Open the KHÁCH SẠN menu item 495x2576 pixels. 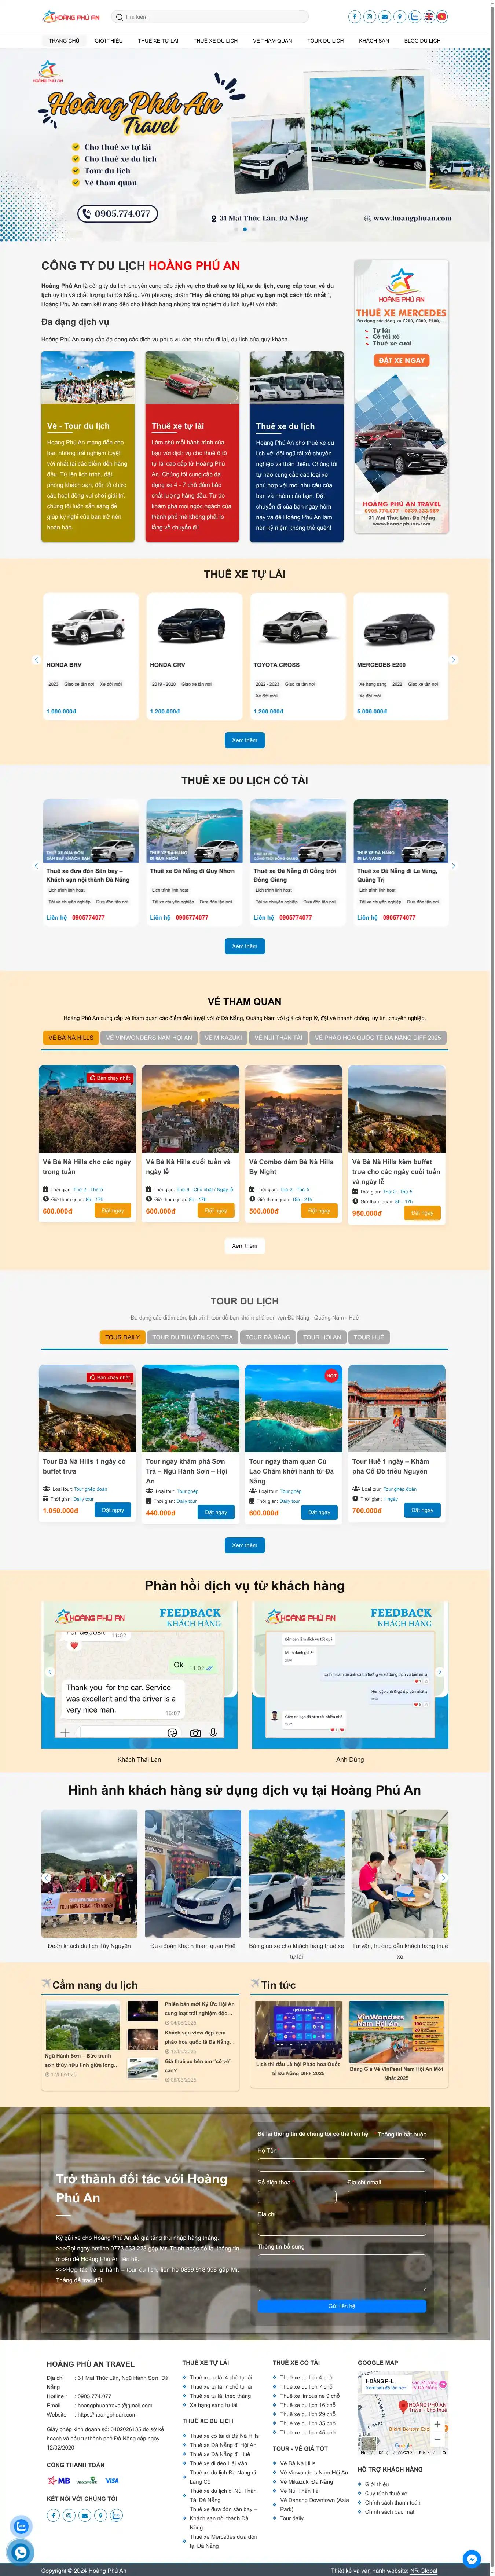374,41
